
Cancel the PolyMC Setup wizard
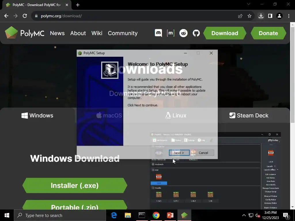pyautogui.click(x=203, y=153)
